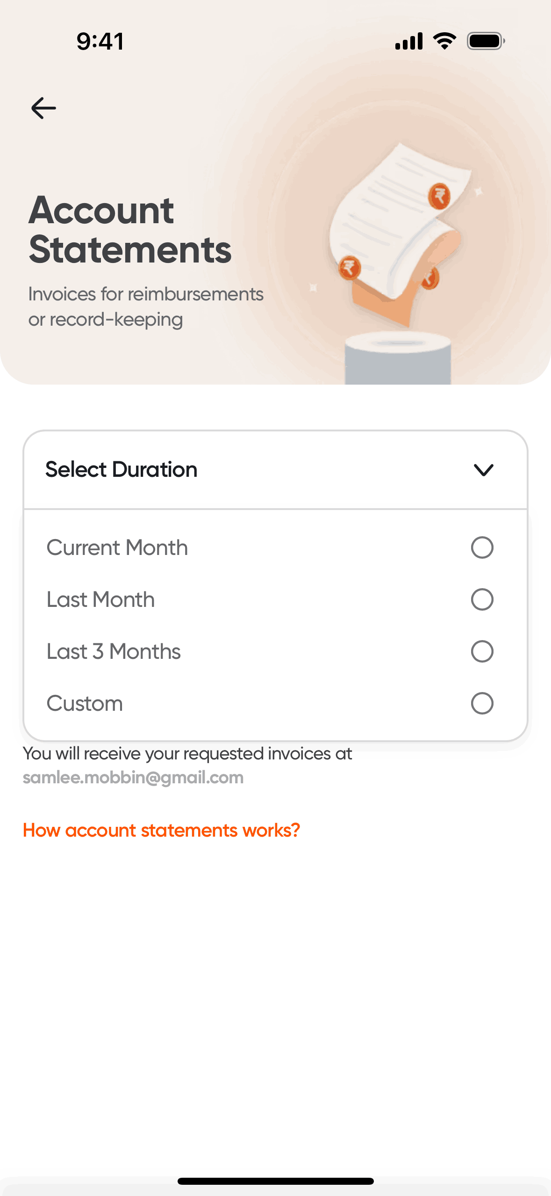Open How account statements works link
Image resolution: width=551 pixels, height=1196 pixels.
click(161, 830)
